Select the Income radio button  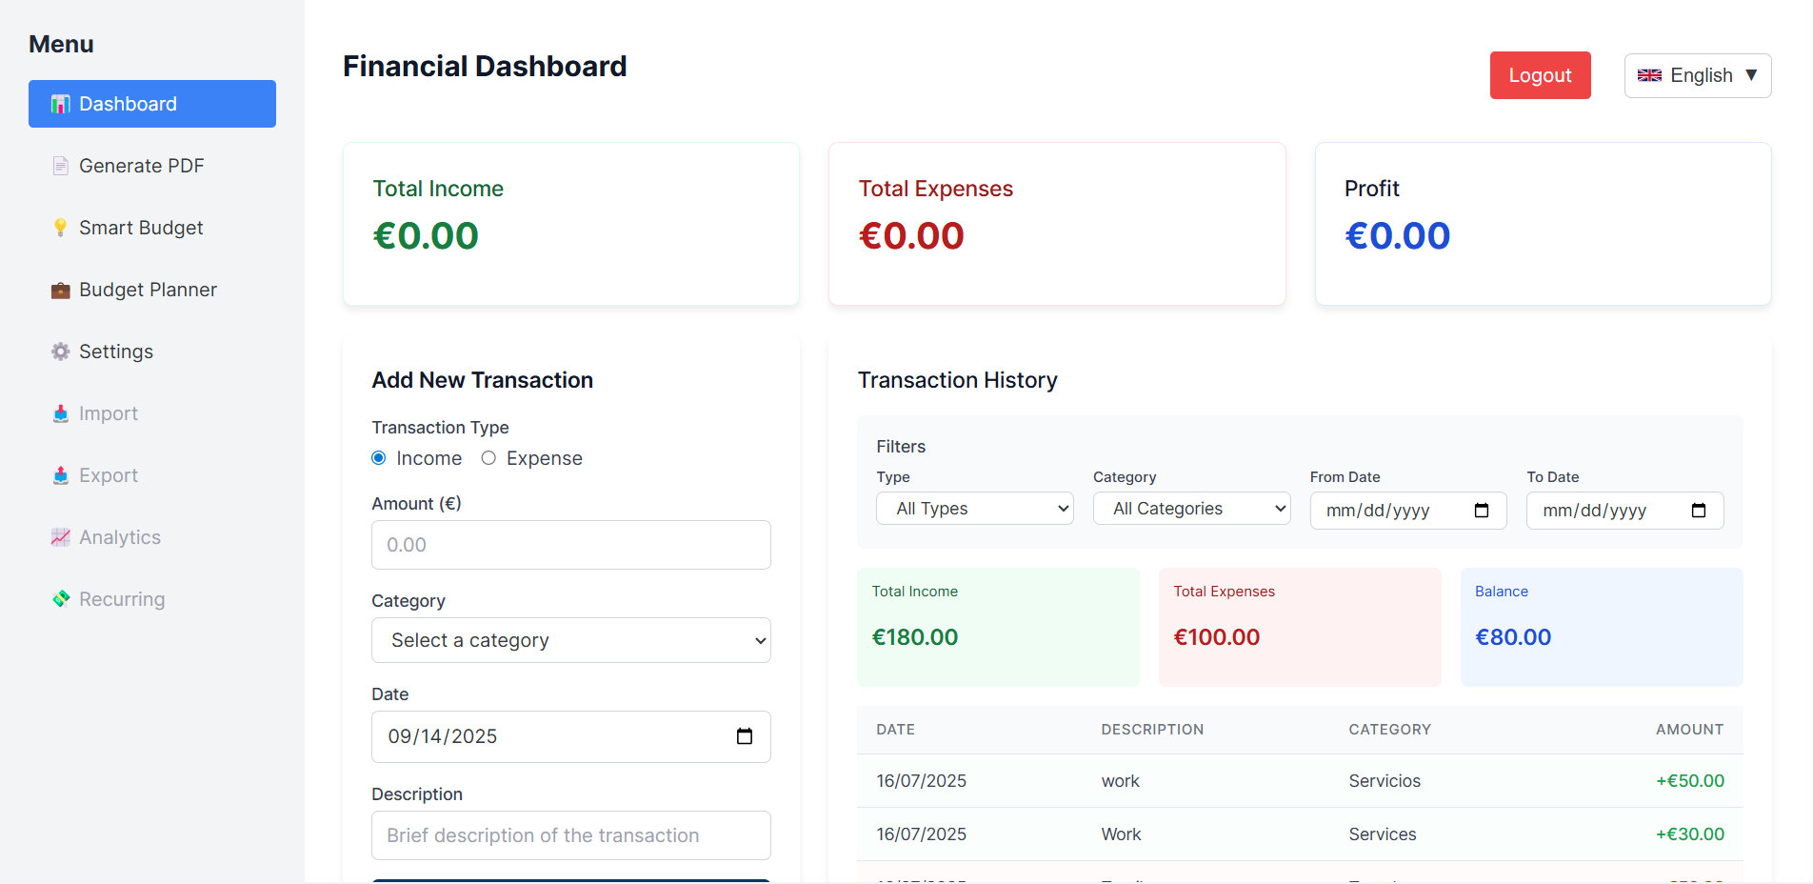click(x=378, y=457)
